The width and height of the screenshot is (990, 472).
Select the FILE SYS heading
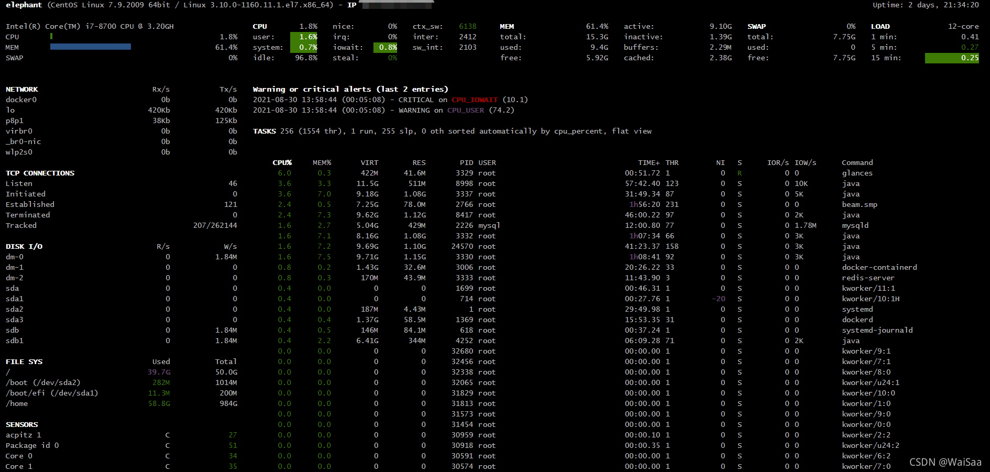pos(24,361)
